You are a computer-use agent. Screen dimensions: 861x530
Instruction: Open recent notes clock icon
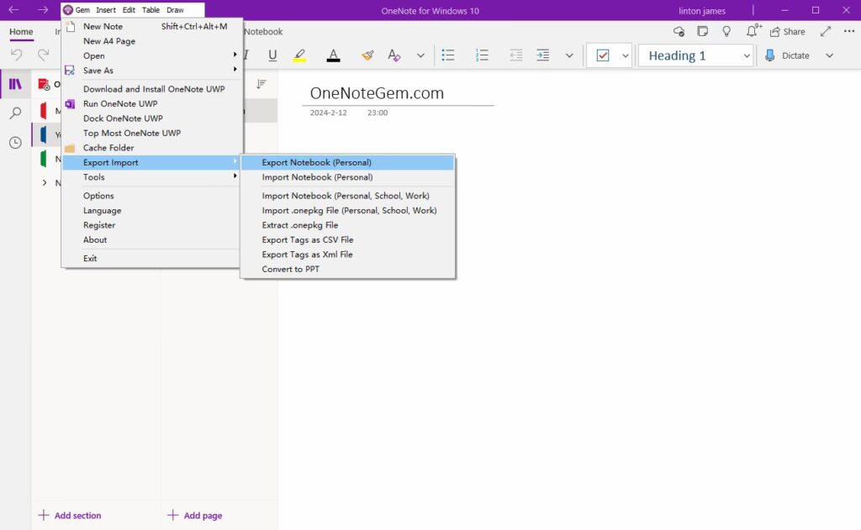[15, 143]
